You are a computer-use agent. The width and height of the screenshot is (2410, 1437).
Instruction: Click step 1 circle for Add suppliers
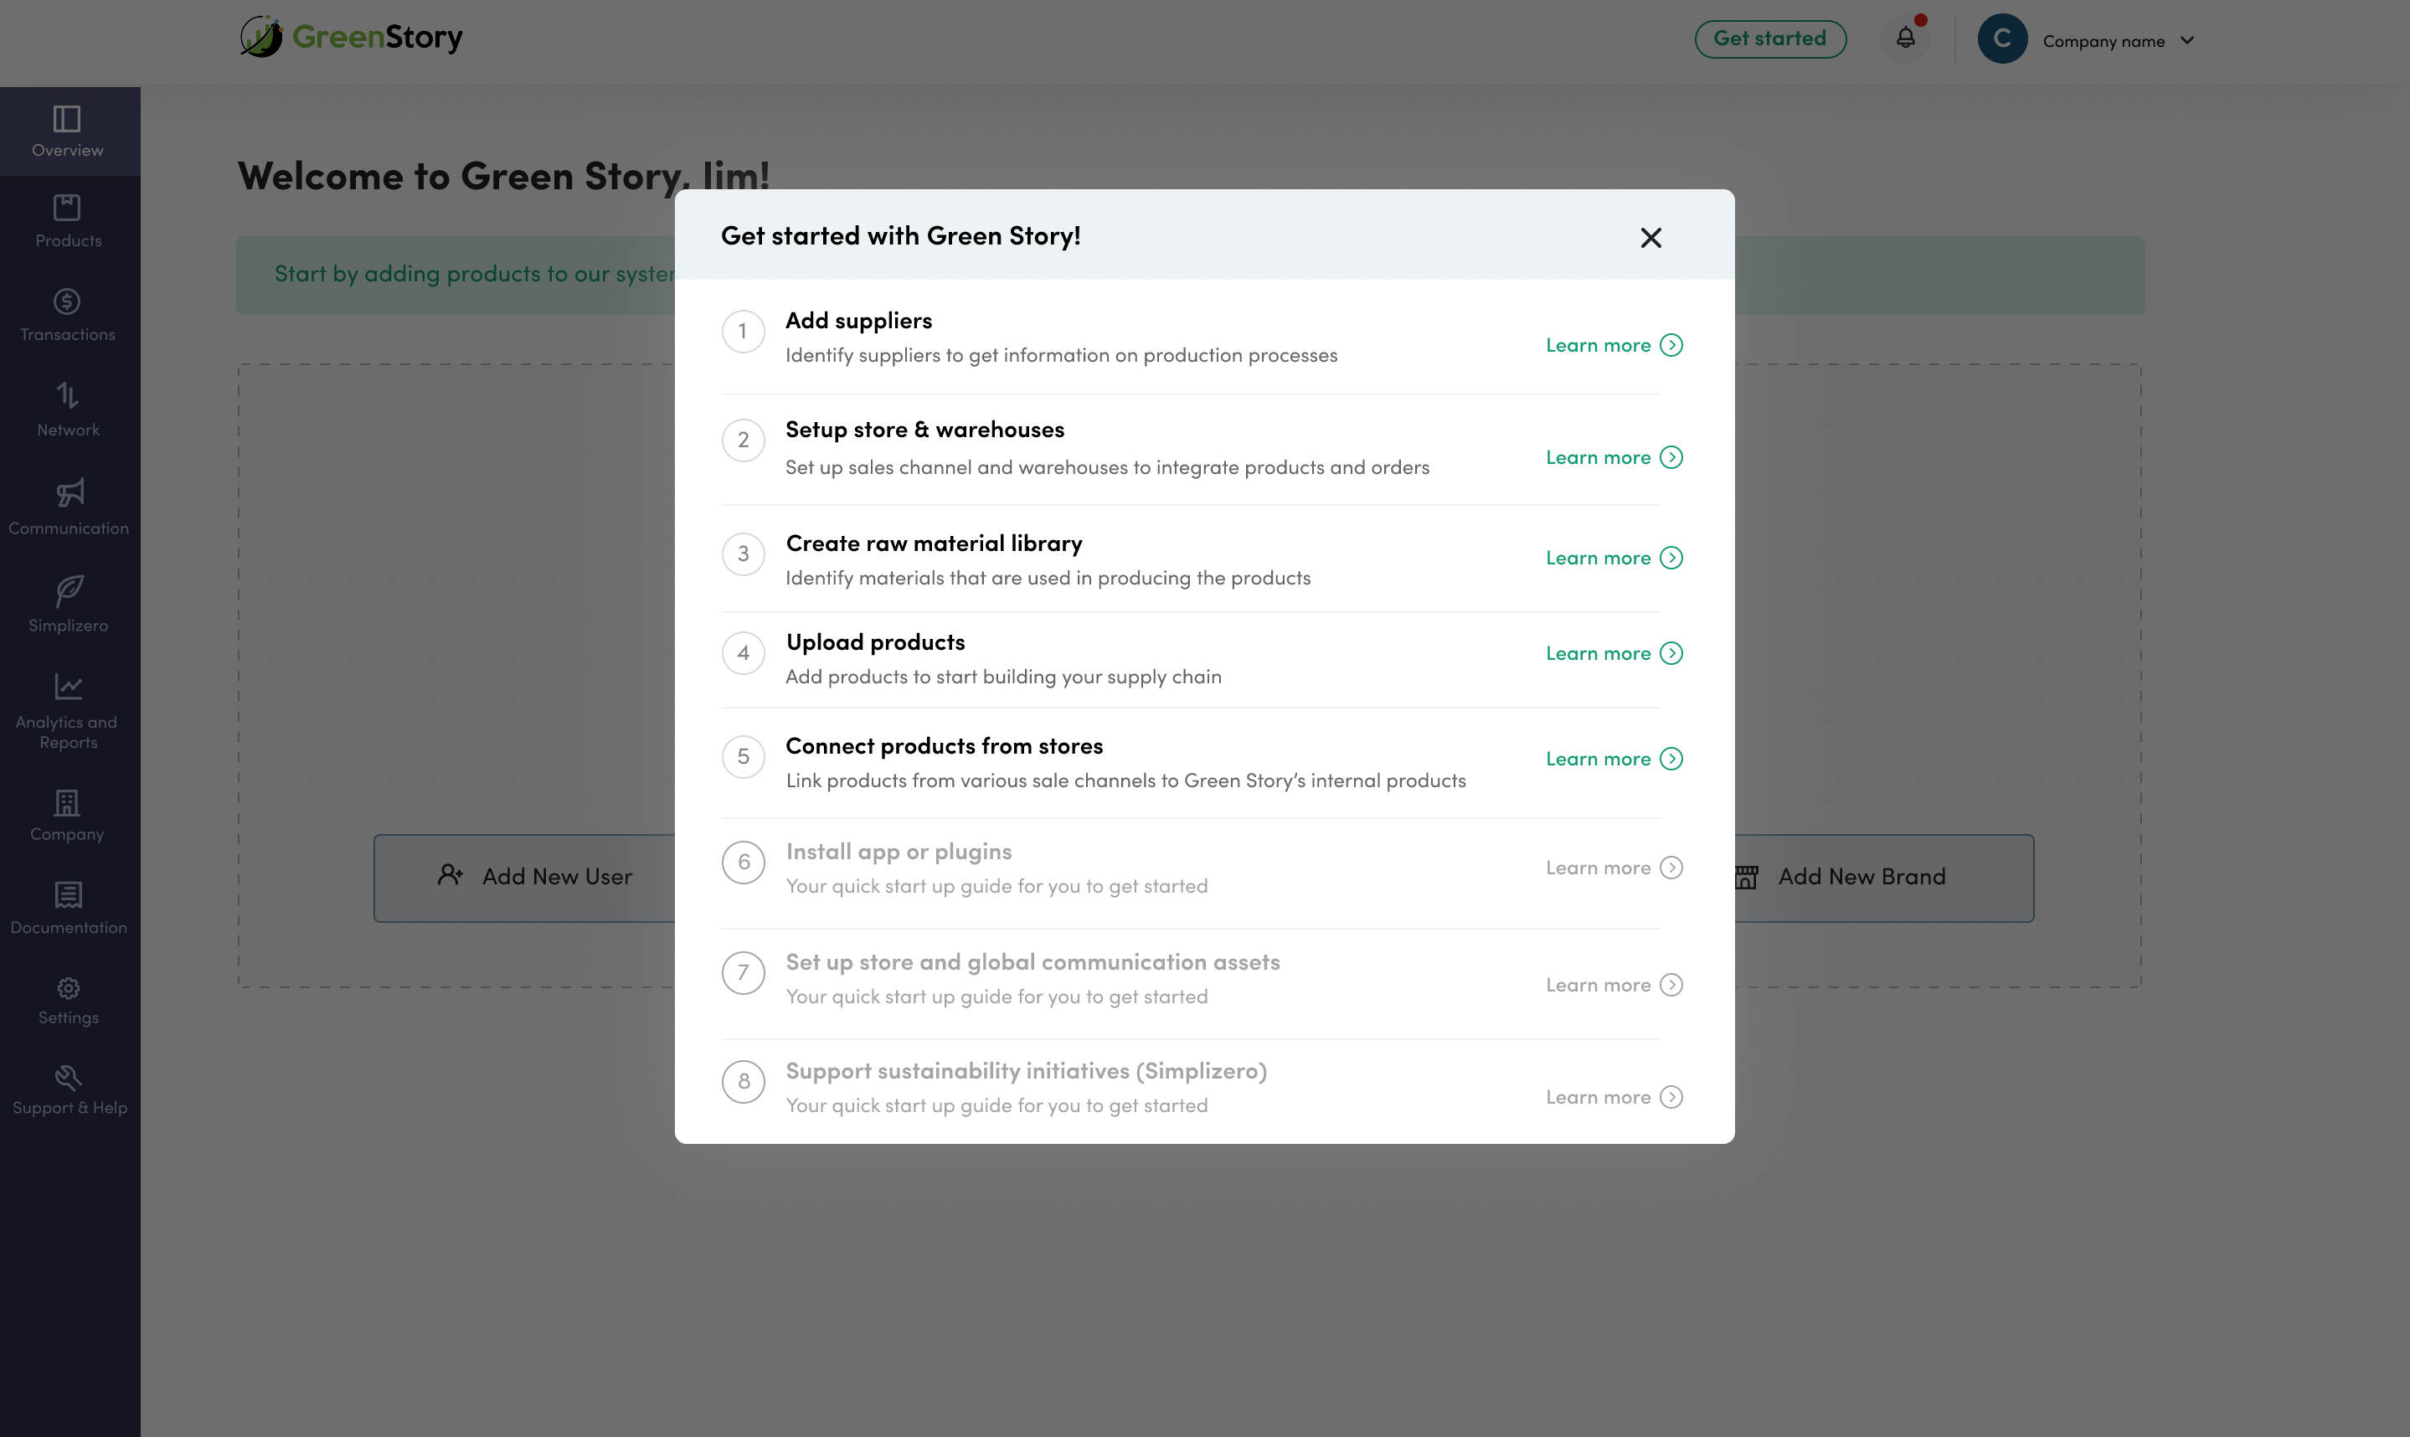tap(743, 331)
